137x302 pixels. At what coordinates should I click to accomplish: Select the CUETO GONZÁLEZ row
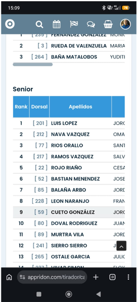69,212
